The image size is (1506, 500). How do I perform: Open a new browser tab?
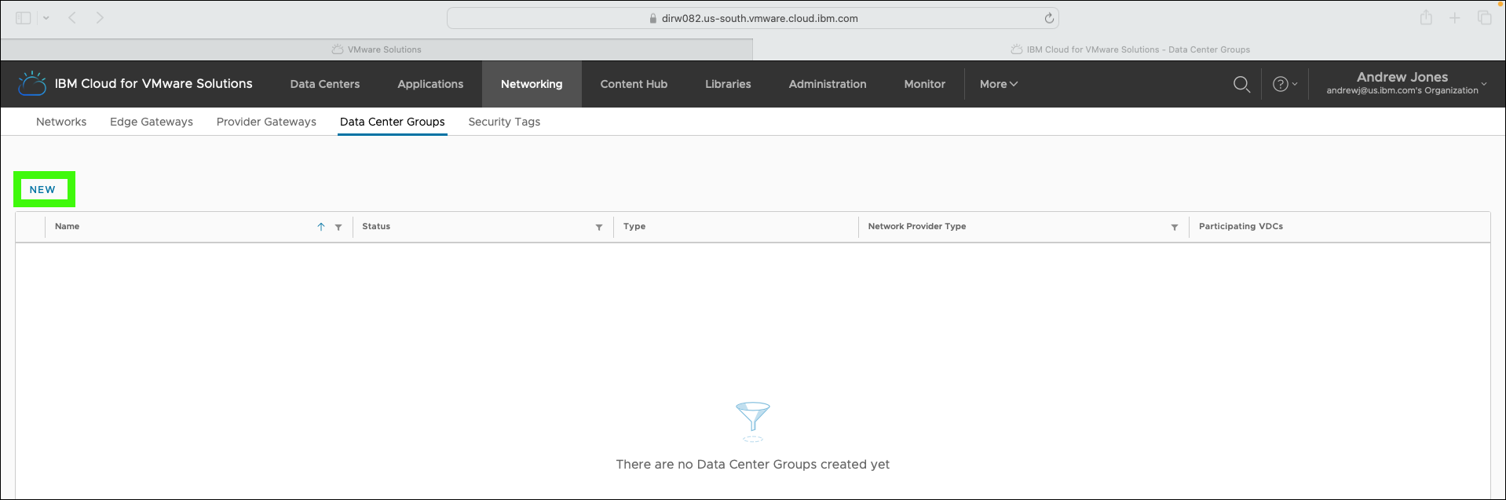[1455, 17]
